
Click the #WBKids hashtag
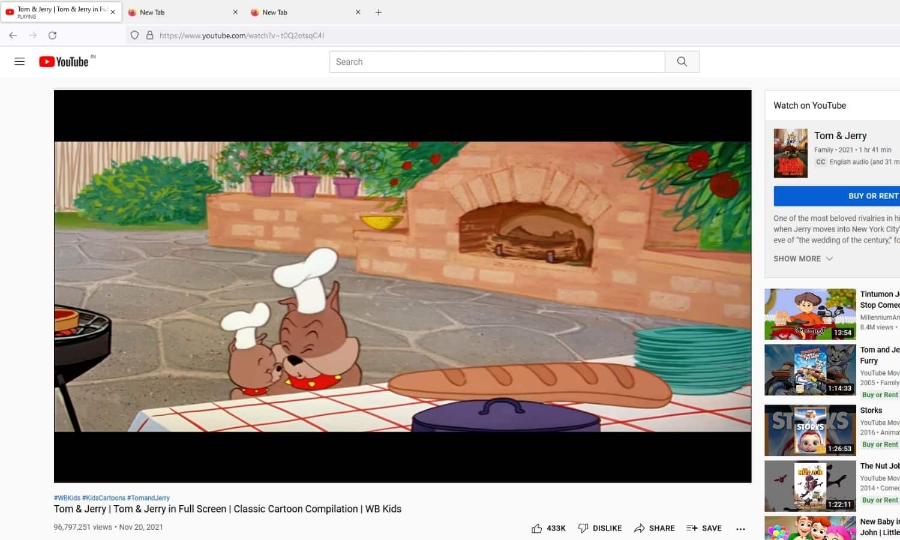click(67, 498)
